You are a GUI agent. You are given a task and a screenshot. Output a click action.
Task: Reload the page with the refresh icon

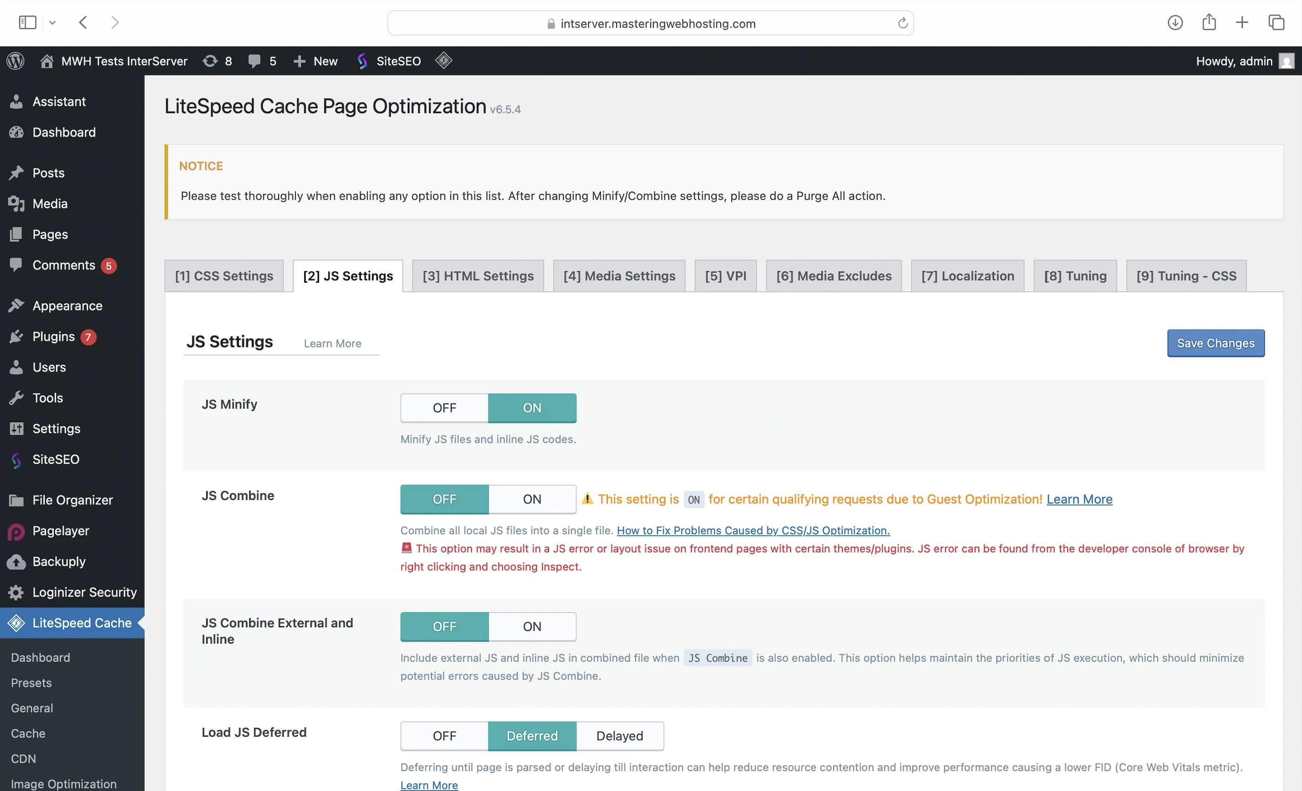tap(903, 23)
